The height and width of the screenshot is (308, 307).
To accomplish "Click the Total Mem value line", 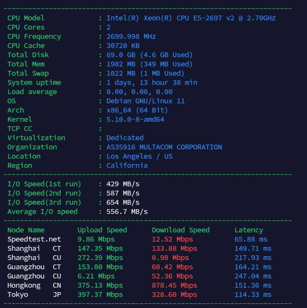I will [x=150, y=64].
